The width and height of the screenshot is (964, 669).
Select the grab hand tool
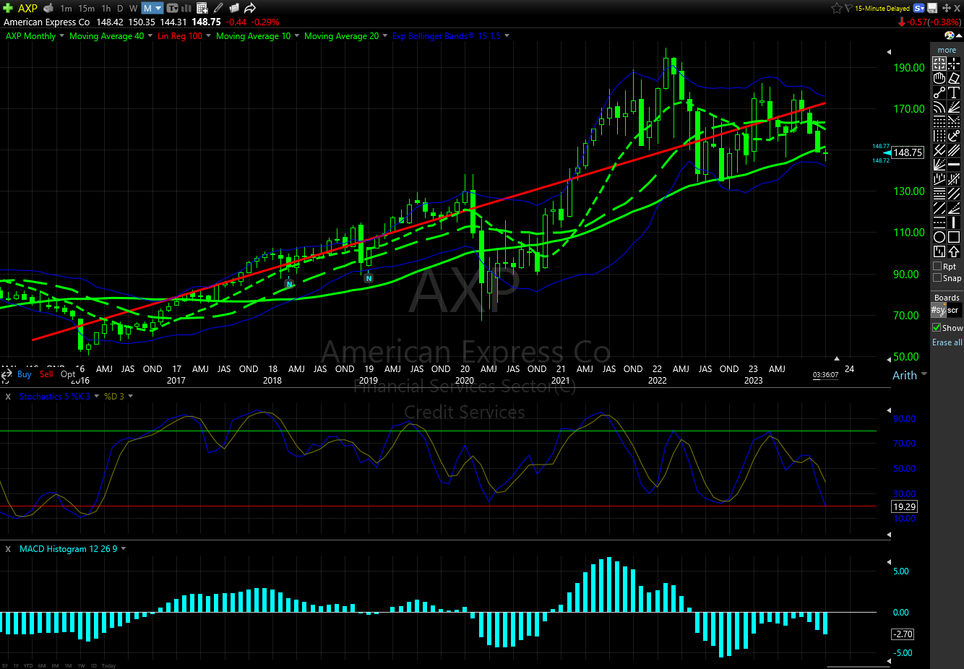pyautogui.click(x=939, y=78)
